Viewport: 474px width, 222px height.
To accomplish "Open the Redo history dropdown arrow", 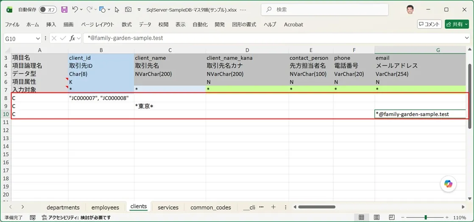I will click(95, 10).
